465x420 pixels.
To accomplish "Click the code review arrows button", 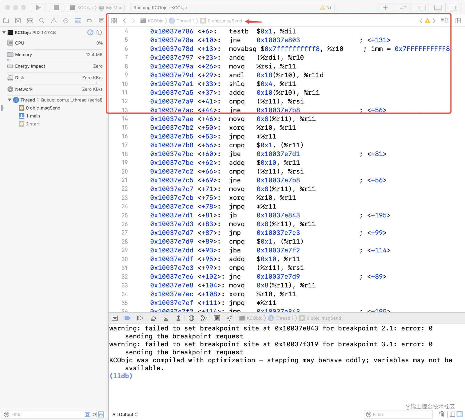I will coord(403,7).
